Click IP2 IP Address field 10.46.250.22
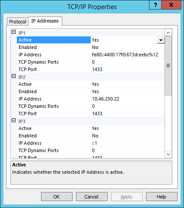This screenshot has width=184, height=208. (127, 99)
